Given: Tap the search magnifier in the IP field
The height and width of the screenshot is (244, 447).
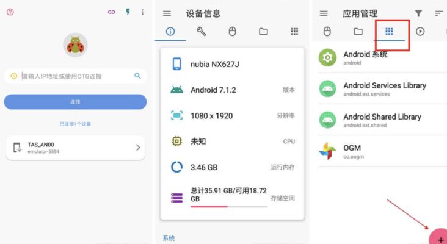Looking at the screenshot, I should coord(137,76).
